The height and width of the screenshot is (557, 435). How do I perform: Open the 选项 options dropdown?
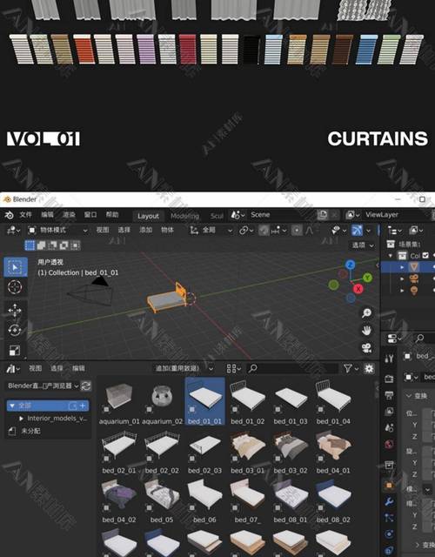[x=362, y=245]
